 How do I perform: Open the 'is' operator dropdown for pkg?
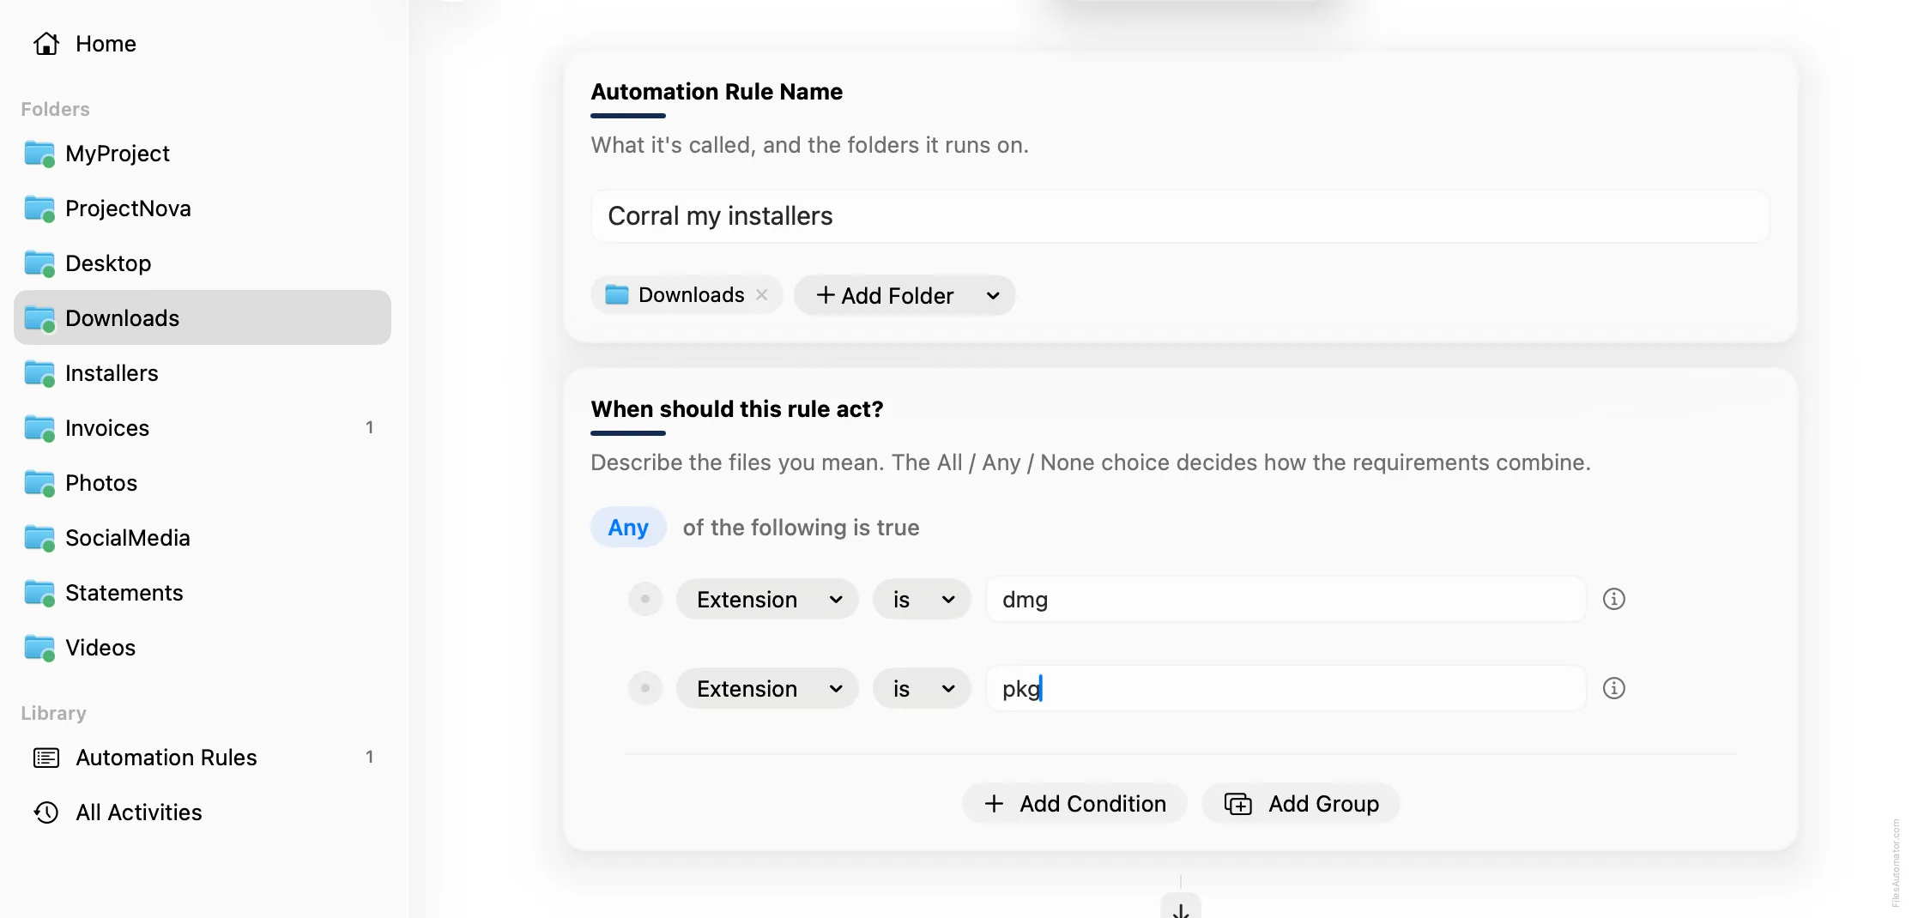coord(922,689)
